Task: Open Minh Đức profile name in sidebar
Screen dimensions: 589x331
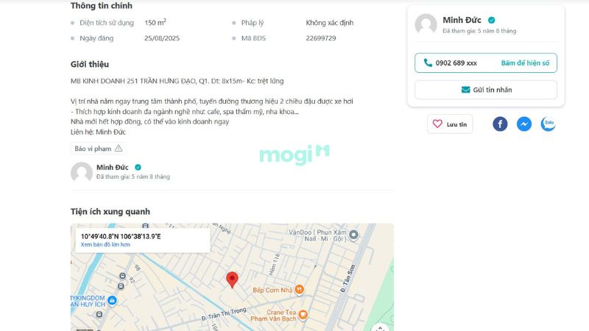Action: [x=462, y=20]
